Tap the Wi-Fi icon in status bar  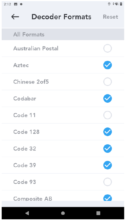tap(117, 4)
